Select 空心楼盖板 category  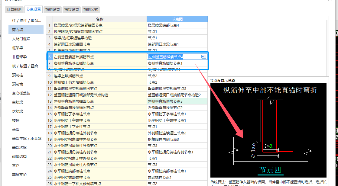pos(26,93)
